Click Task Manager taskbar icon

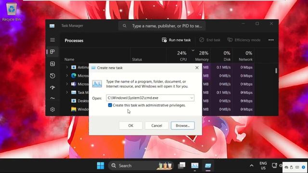(195, 165)
